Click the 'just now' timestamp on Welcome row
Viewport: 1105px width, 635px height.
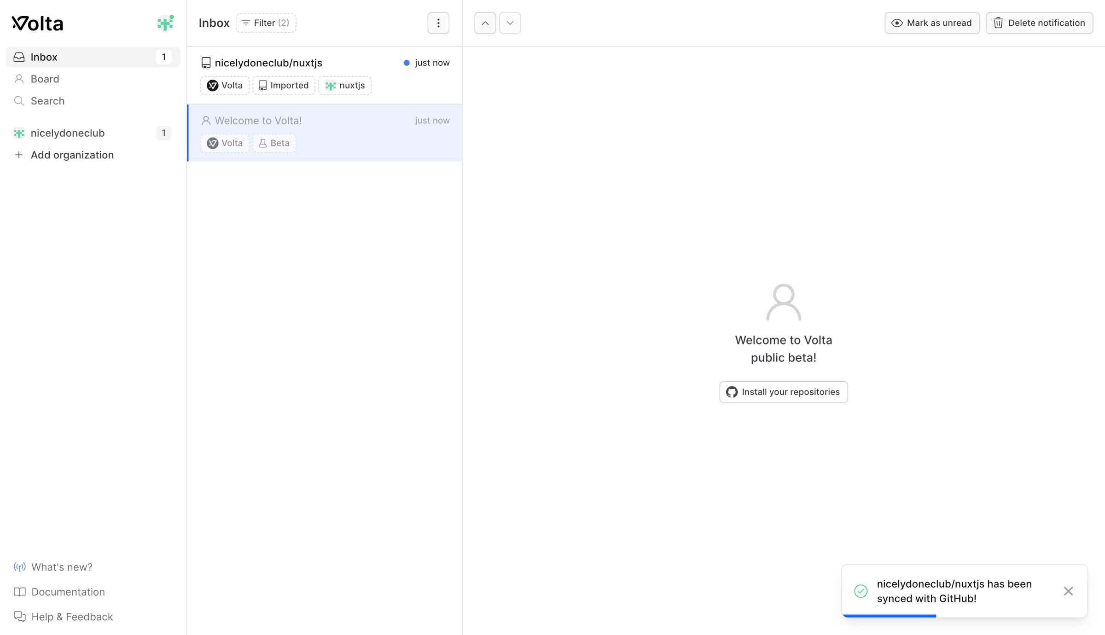point(432,121)
